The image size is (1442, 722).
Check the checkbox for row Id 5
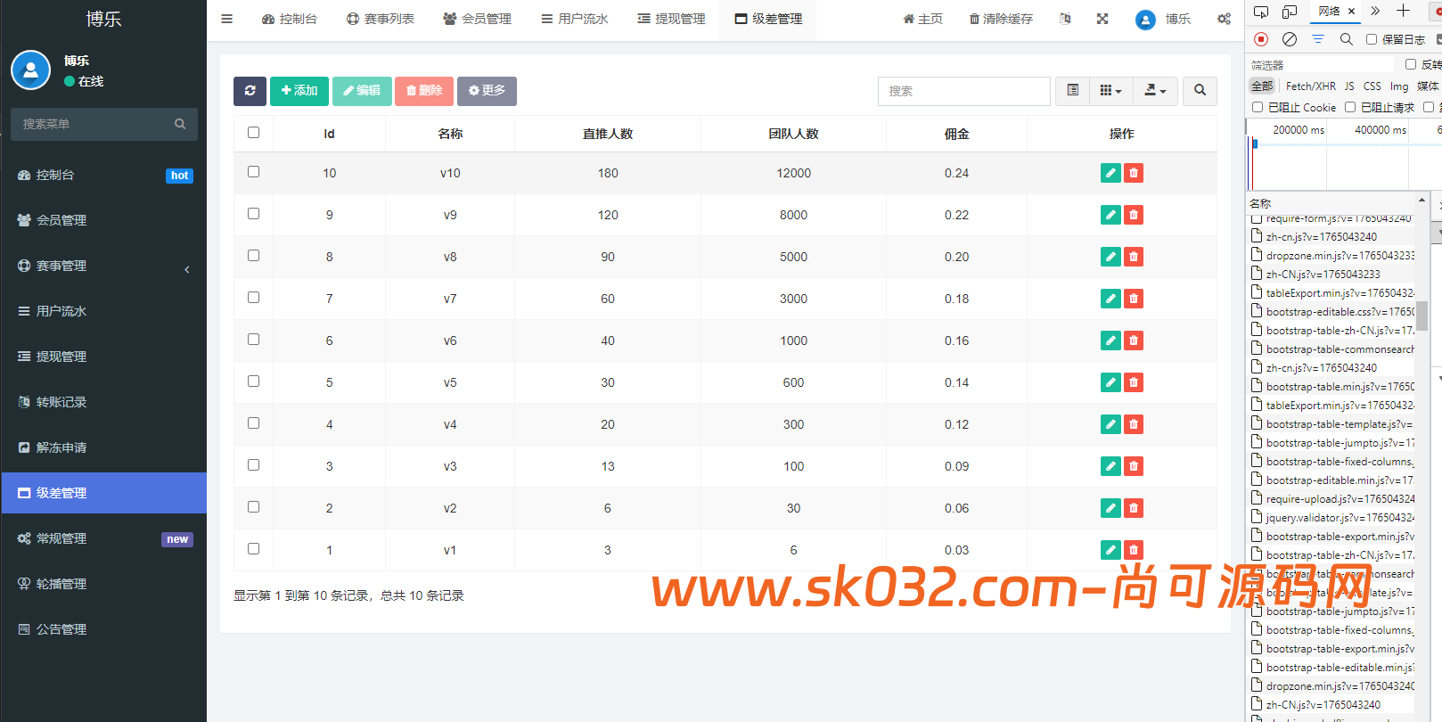[254, 382]
